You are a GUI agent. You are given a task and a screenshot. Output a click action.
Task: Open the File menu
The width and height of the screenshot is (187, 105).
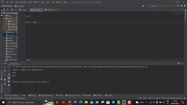coord(7,2)
